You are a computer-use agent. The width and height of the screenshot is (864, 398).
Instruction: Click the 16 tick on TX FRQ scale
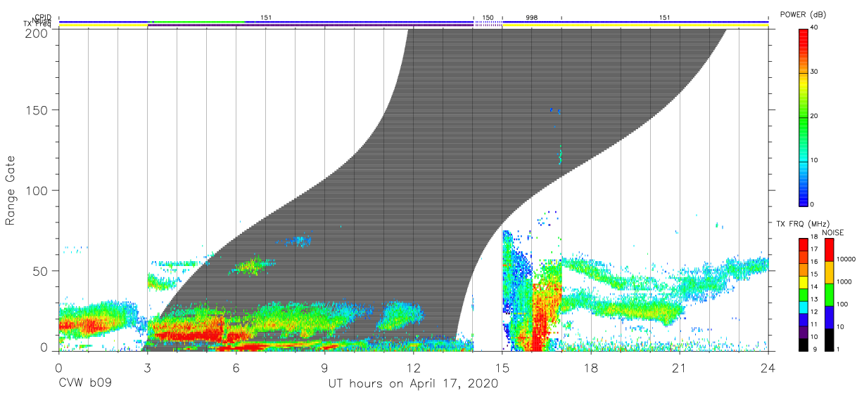814,263
